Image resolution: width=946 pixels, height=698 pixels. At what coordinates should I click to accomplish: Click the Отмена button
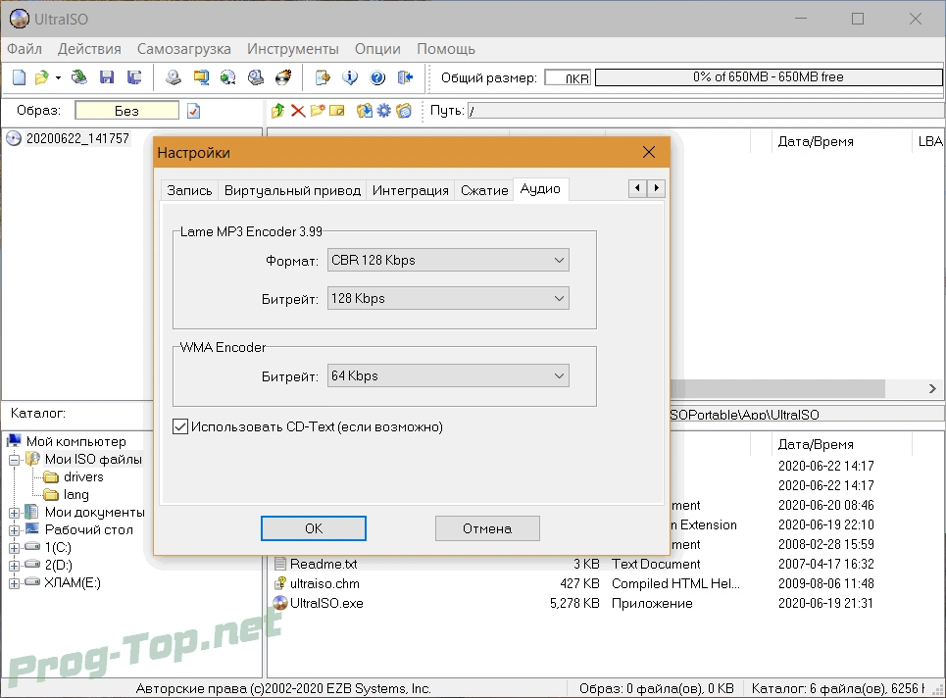click(x=487, y=528)
